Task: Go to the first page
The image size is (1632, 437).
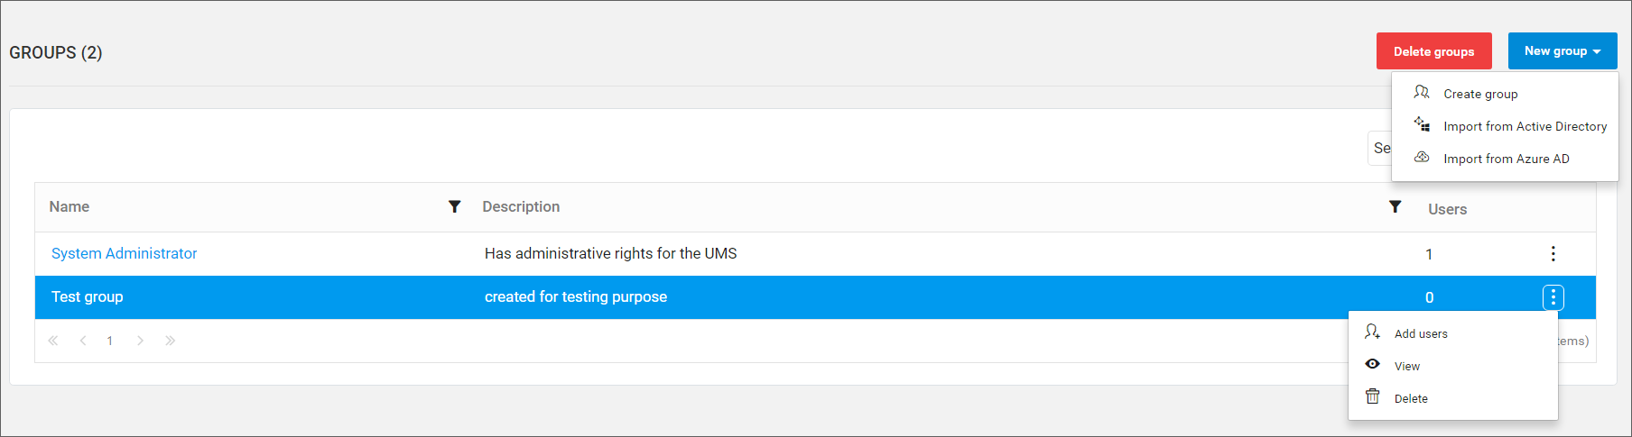Action: (x=53, y=341)
